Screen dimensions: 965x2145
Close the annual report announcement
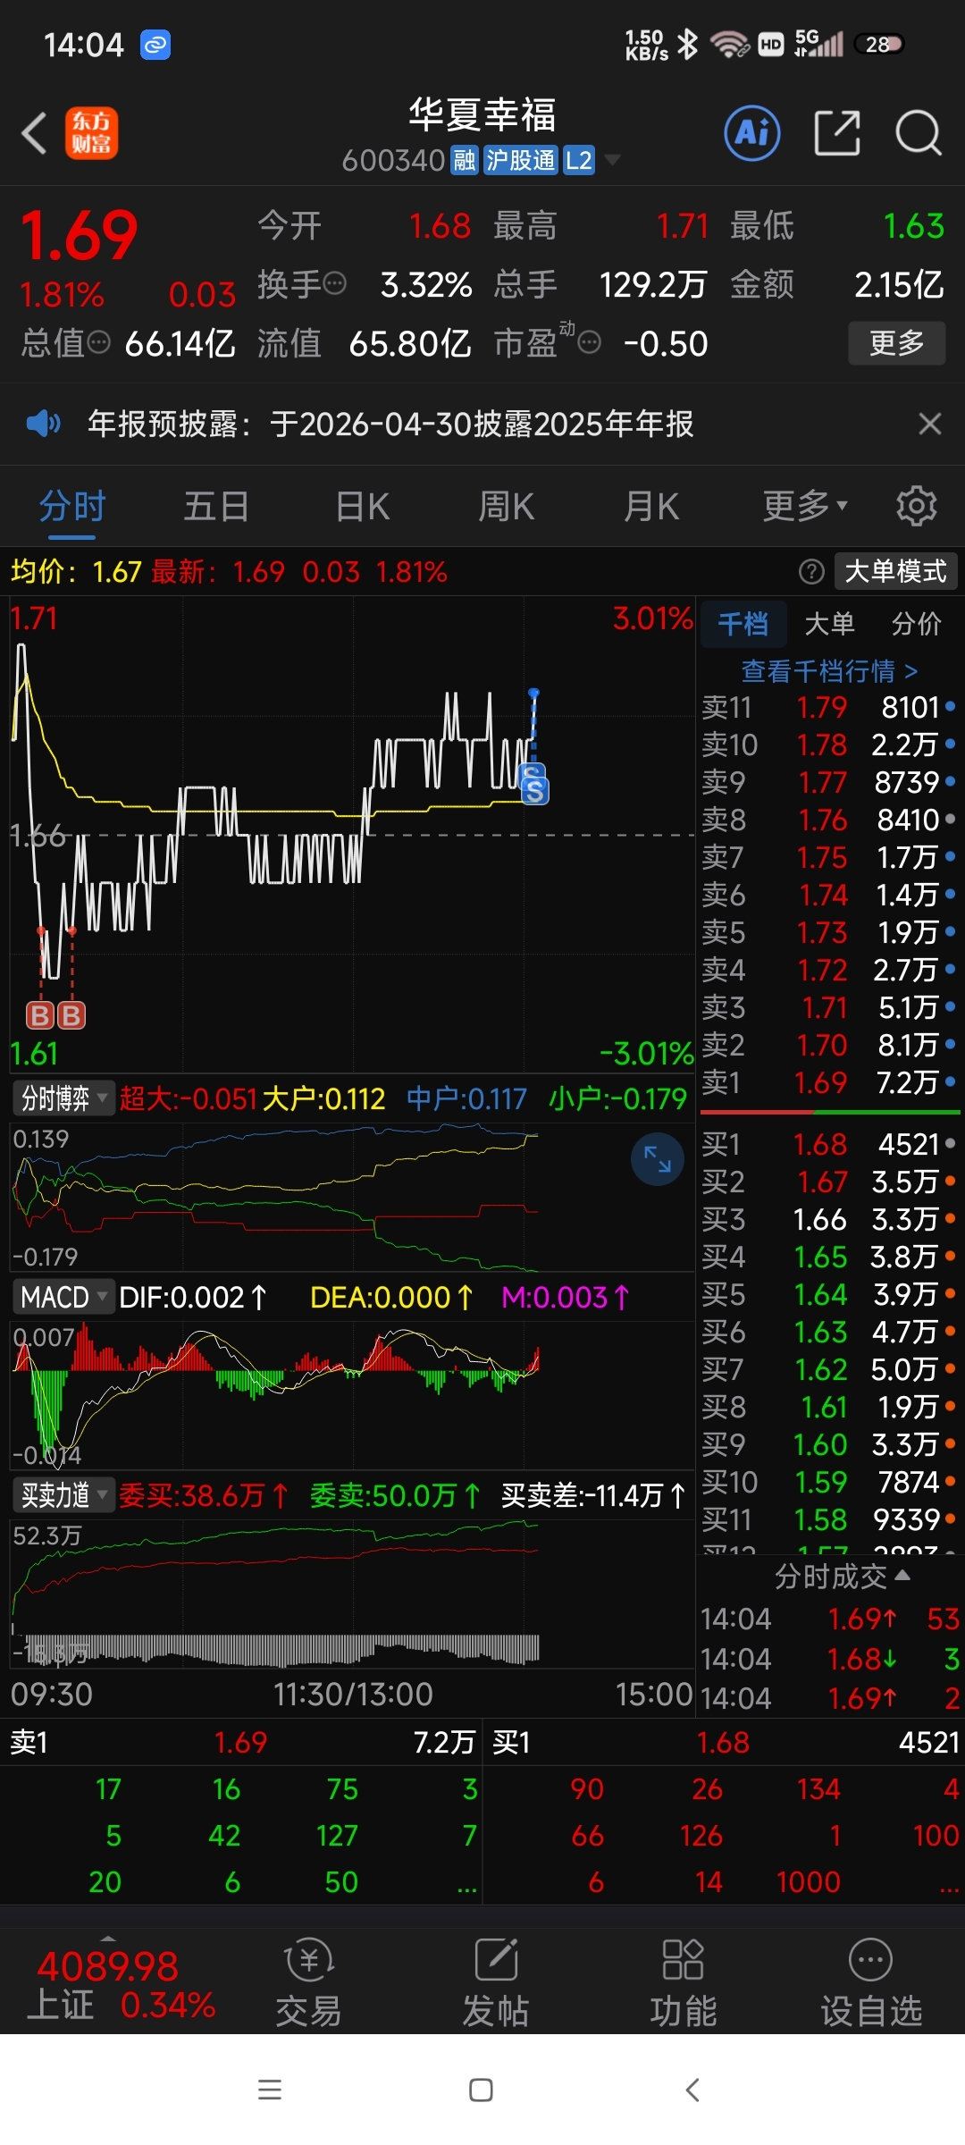click(x=930, y=424)
